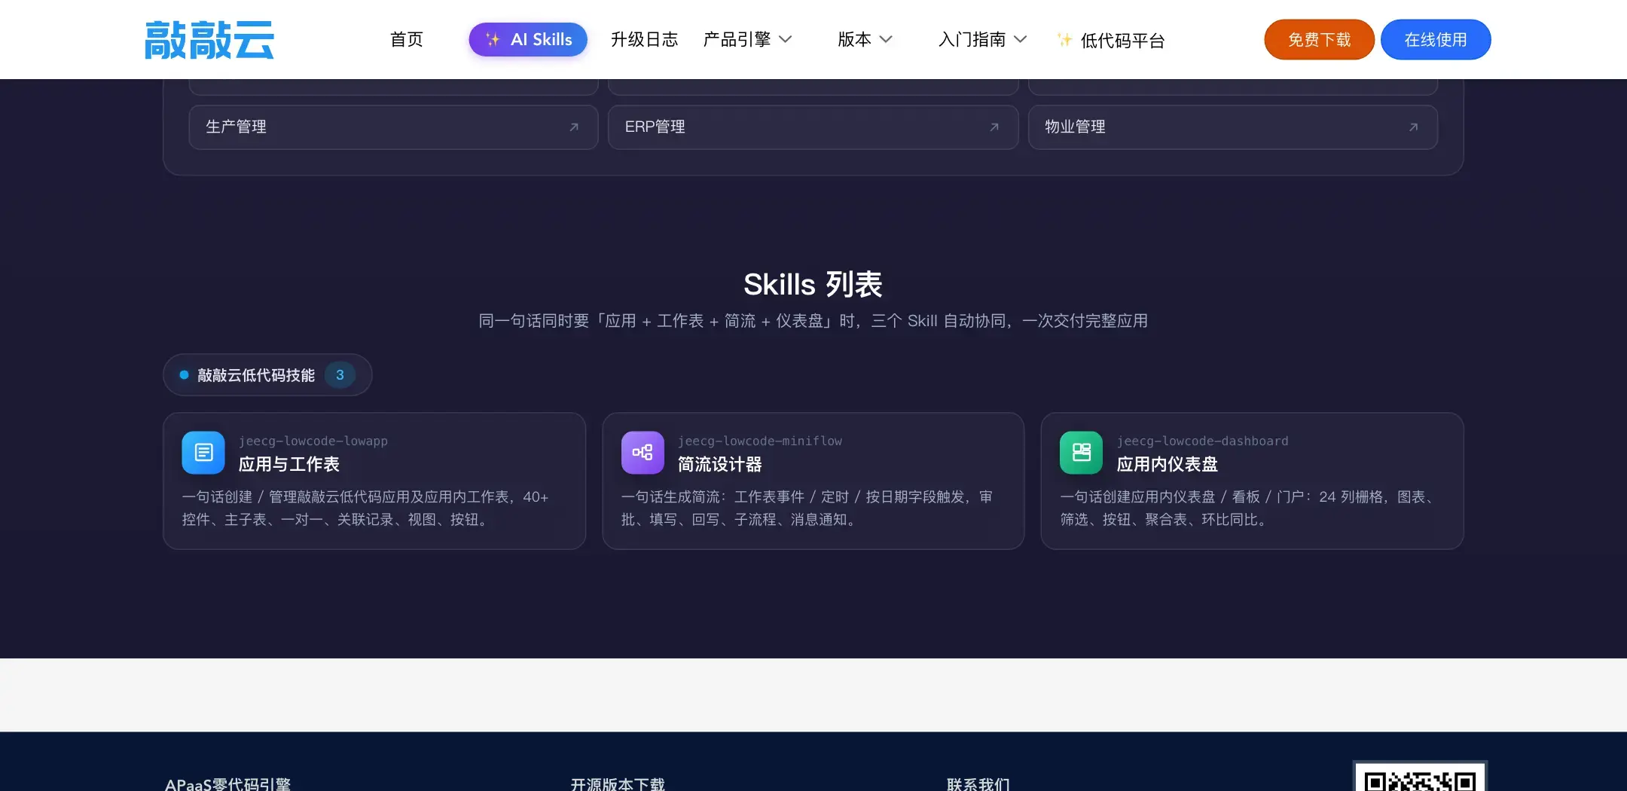1627x791 pixels.
Task: Expand the 产品引擎 dropdown chevron
Action: 786,39
